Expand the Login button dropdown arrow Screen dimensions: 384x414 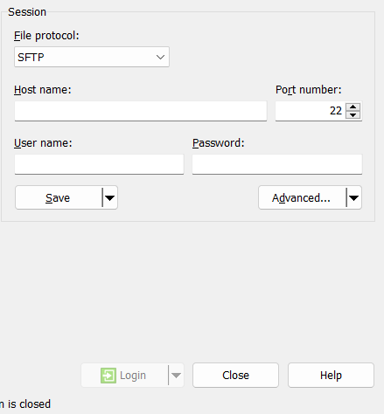click(176, 376)
